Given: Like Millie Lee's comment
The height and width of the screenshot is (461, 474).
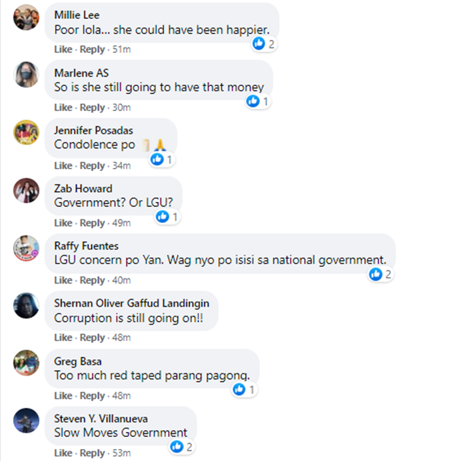Looking at the screenshot, I should (63, 49).
